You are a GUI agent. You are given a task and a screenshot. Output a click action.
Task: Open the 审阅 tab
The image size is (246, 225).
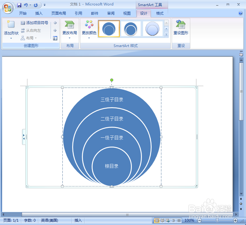[x=111, y=13]
